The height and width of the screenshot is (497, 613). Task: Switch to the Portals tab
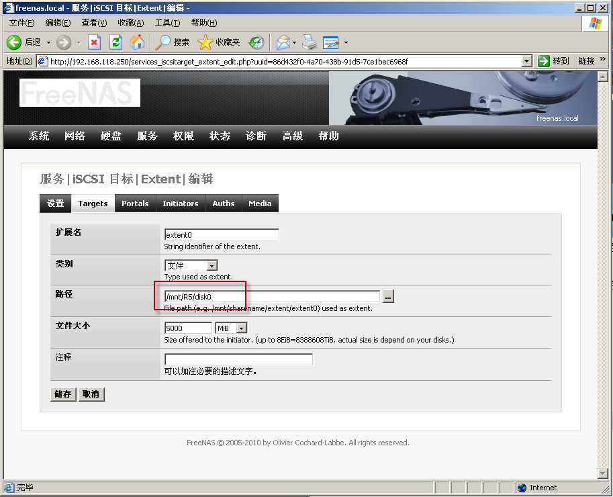135,204
